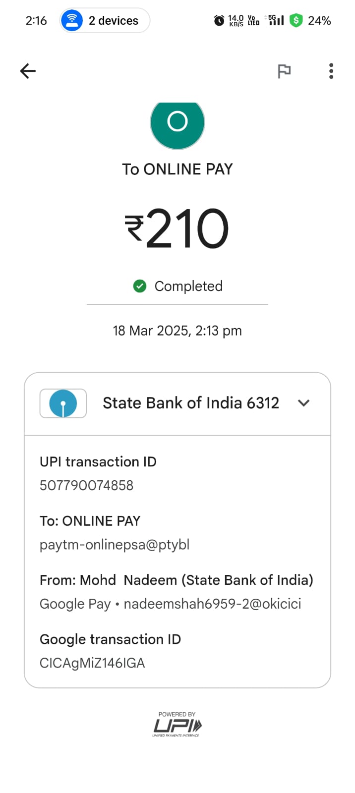Tap the UPI logo at bottom
The height and width of the screenshot is (793, 355).
[177, 725]
